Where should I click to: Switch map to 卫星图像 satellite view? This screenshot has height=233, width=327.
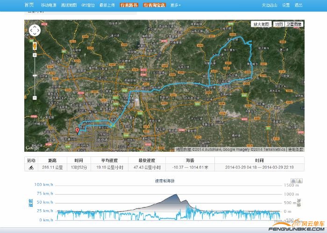[294, 24]
